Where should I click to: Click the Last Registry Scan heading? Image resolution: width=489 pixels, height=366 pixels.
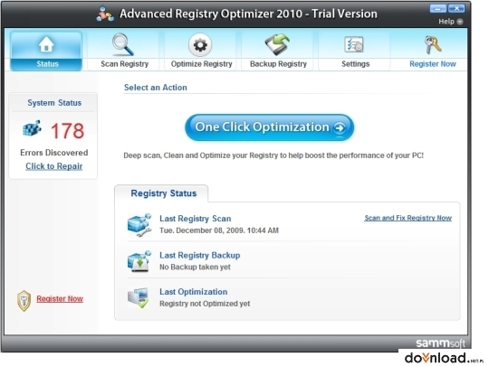click(x=196, y=219)
